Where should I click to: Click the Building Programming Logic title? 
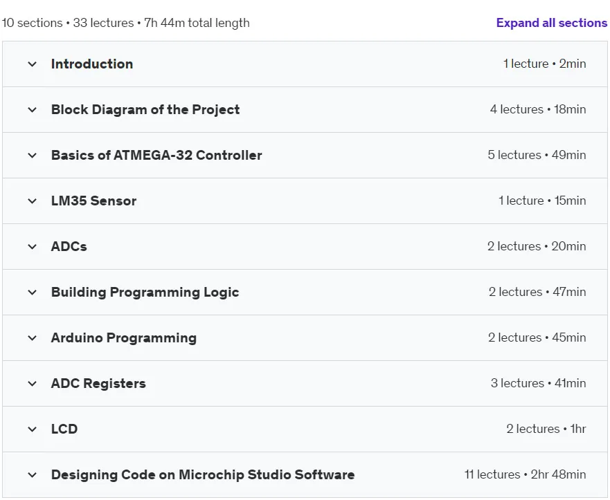[145, 293]
